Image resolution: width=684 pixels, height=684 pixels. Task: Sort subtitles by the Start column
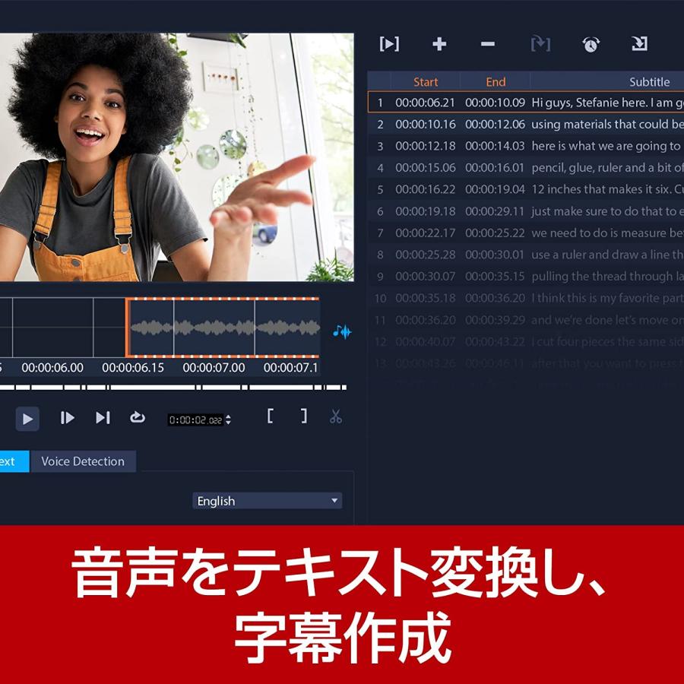point(426,81)
